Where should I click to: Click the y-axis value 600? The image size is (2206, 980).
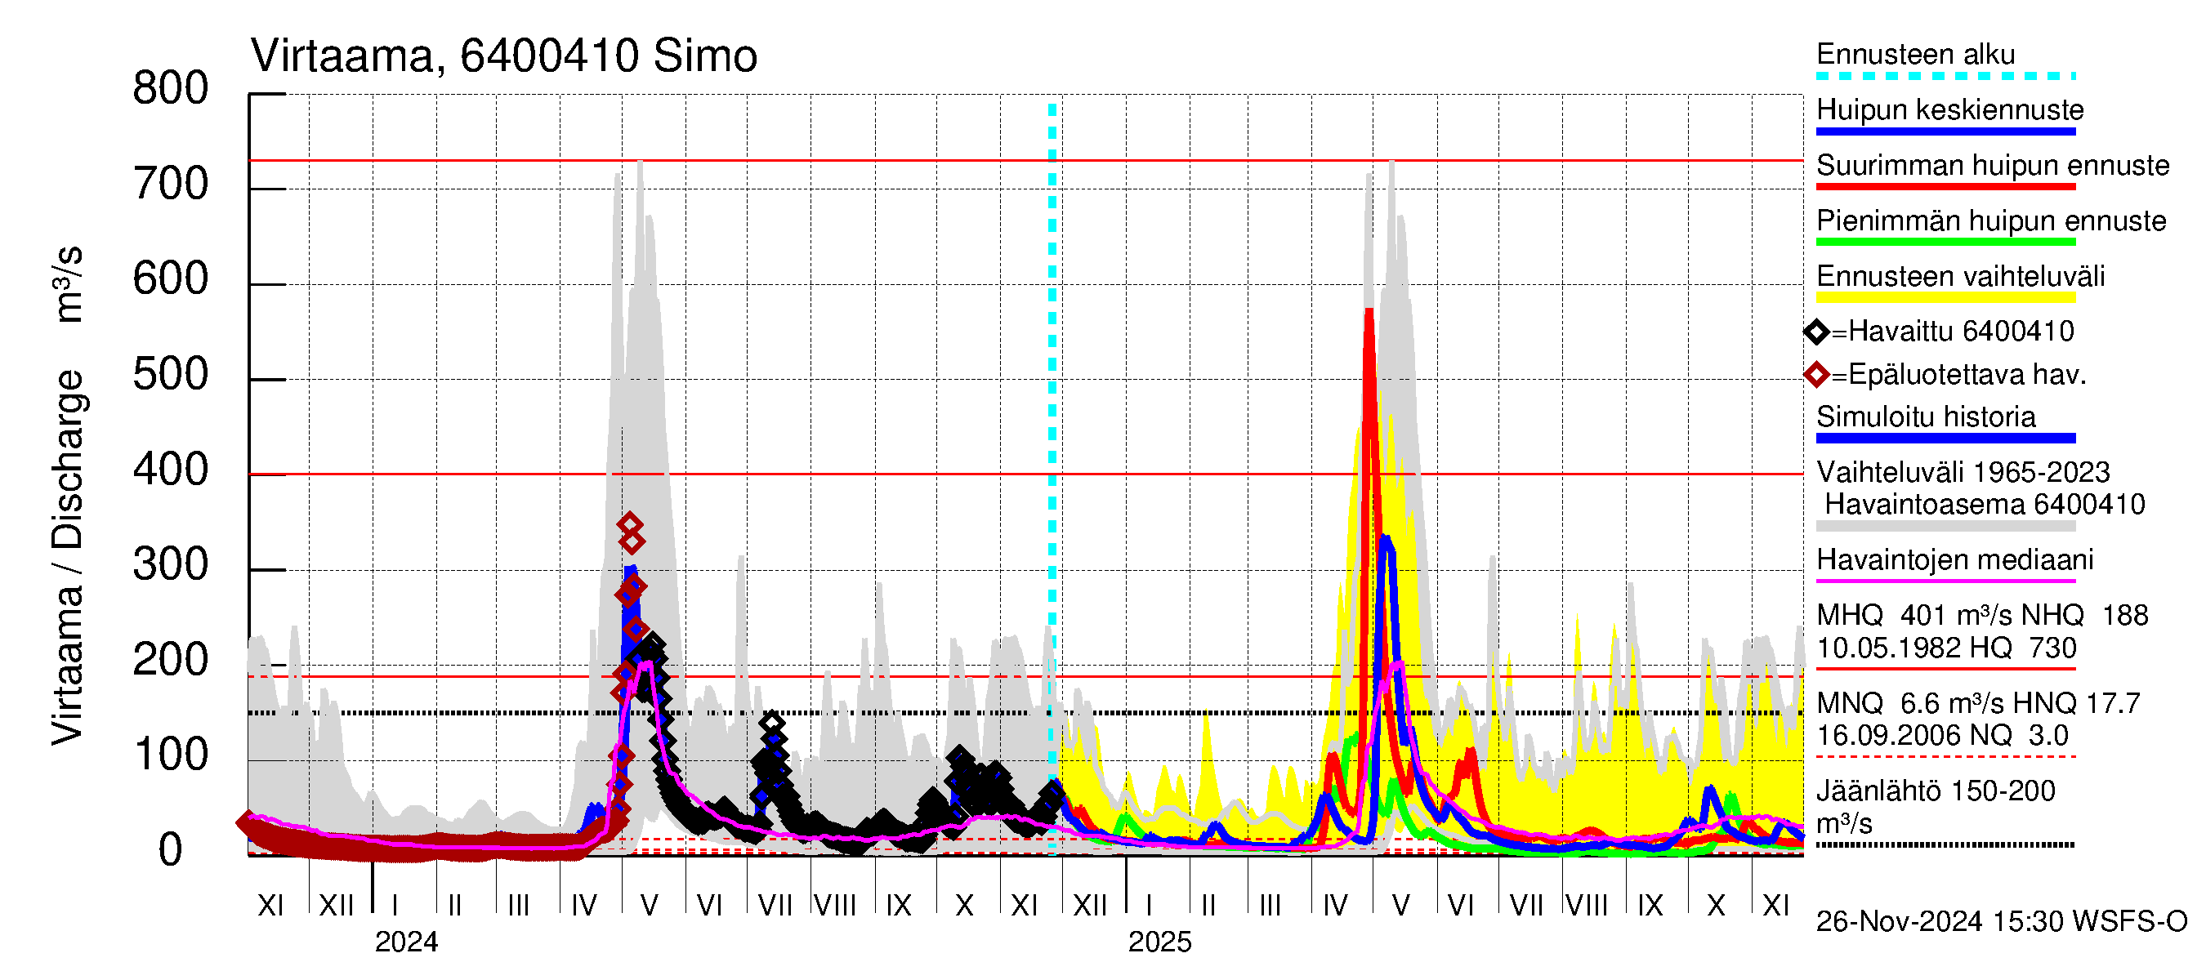pos(171,279)
